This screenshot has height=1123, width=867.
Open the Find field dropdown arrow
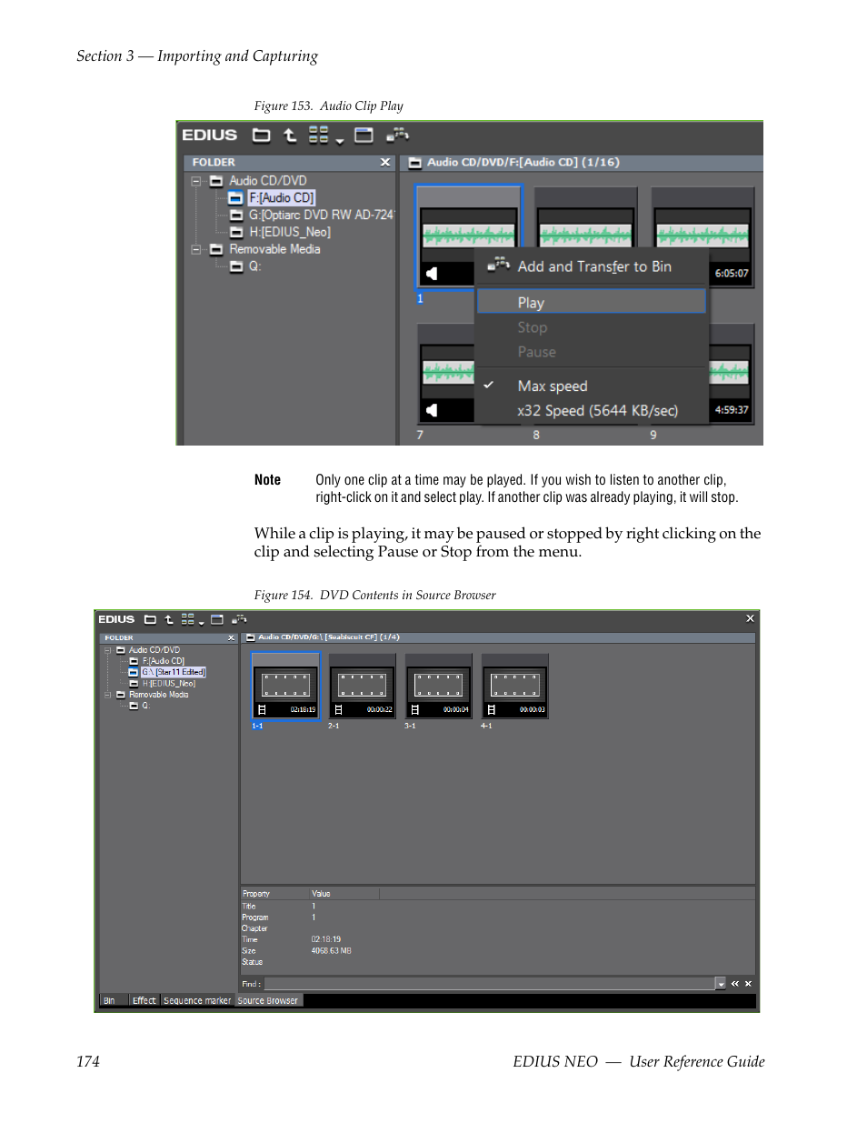721,984
